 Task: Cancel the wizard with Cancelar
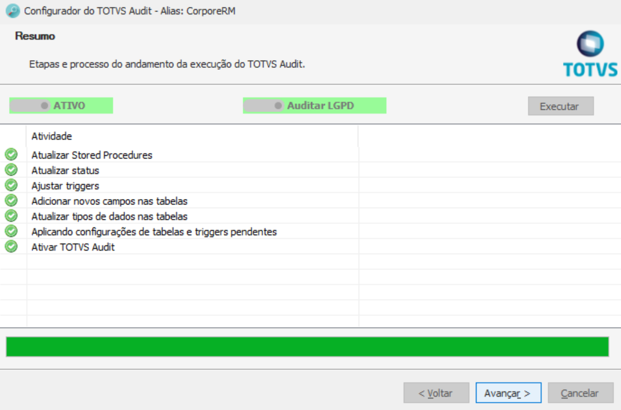[580, 393]
